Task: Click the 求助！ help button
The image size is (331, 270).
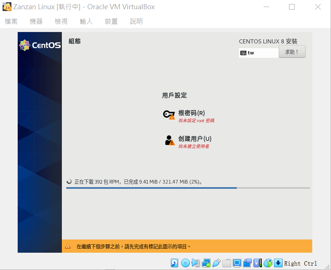Action: [x=292, y=51]
